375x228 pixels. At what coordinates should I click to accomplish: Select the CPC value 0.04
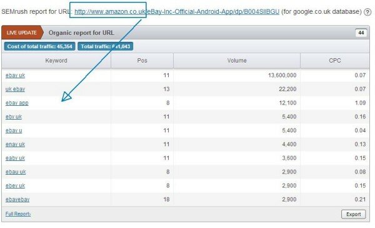pyautogui.click(x=360, y=130)
